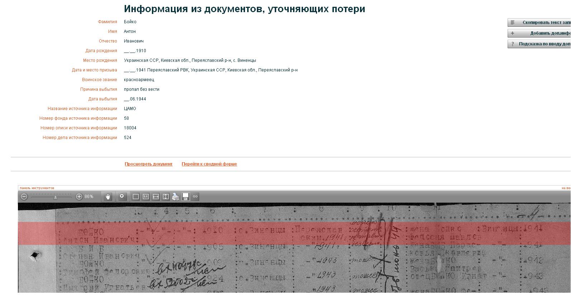Print the scanned document
Screen dimensions: 571x307
pos(176,197)
